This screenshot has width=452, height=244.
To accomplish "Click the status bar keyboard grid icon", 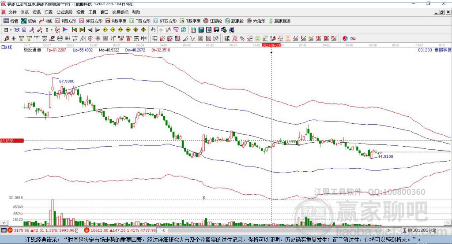I will (x=4, y=230).
